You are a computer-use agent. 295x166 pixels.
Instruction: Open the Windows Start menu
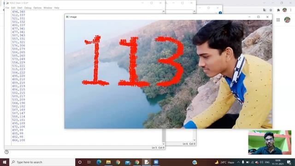point(5,162)
